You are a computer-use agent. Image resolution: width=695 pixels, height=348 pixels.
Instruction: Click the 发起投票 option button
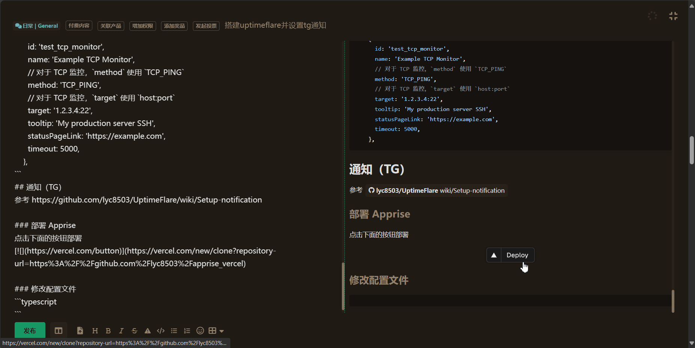pyautogui.click(x=206, y=26)
